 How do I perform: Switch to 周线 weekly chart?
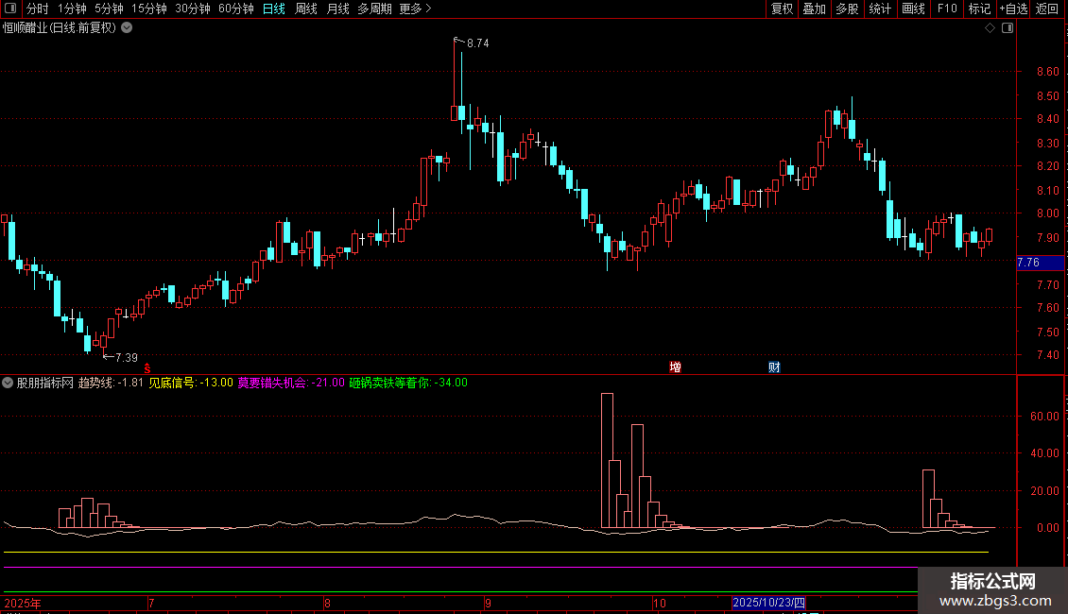point(306,9)
